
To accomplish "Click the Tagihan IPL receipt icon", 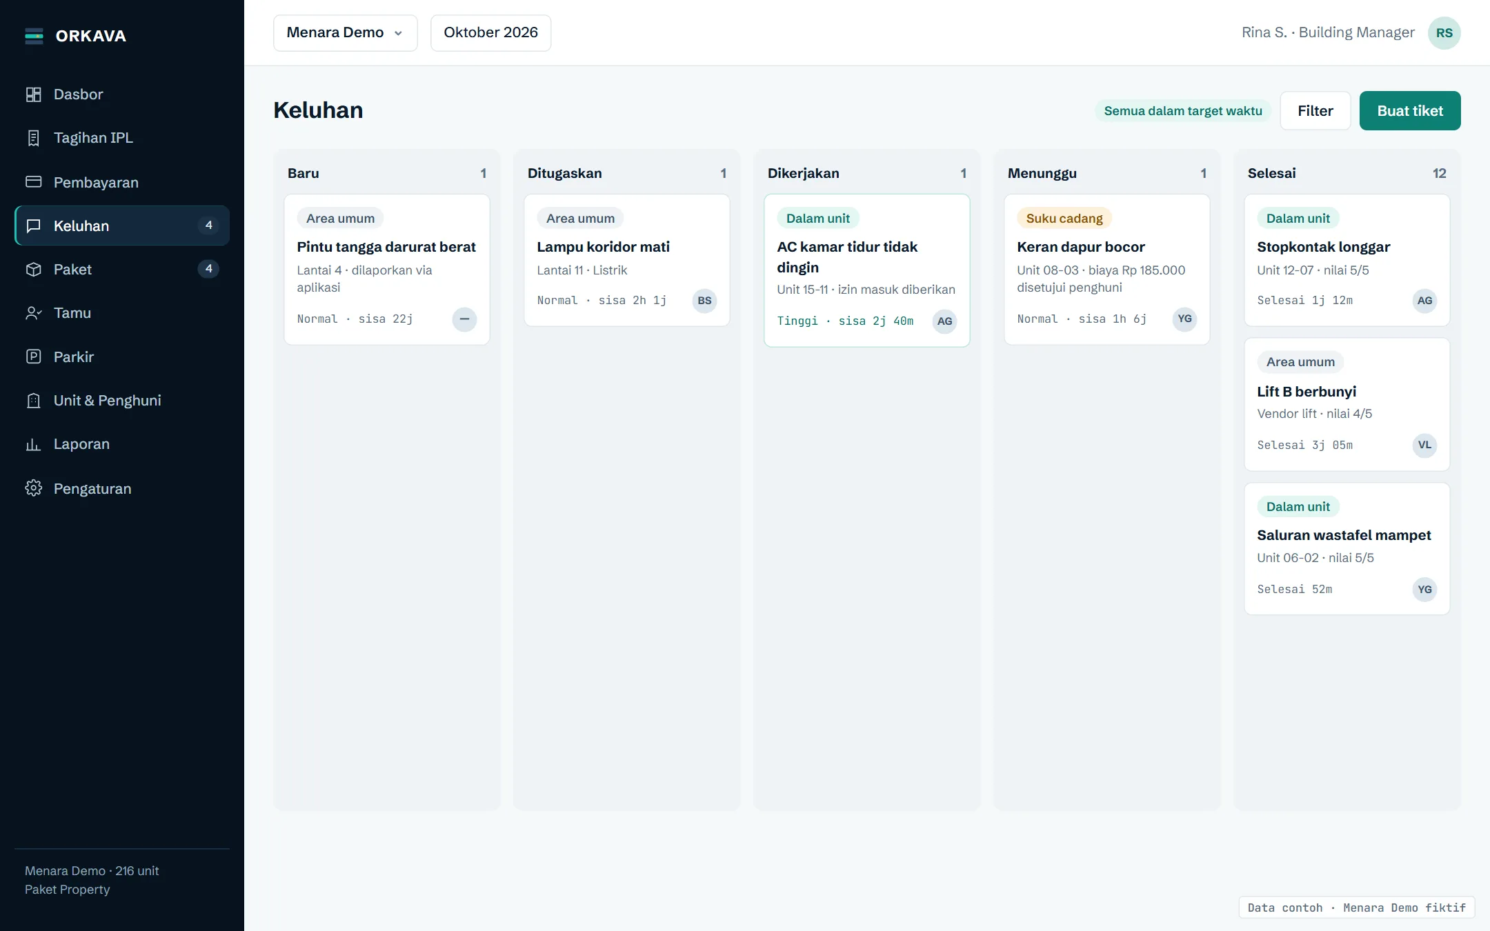I will click(33, 138).
